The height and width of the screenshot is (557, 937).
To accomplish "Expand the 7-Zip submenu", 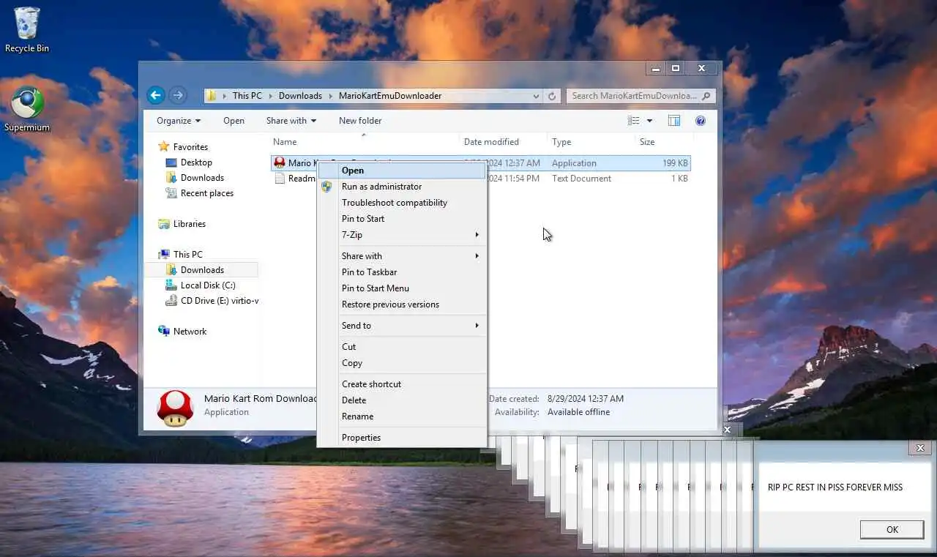I will (x=402, y=235).
